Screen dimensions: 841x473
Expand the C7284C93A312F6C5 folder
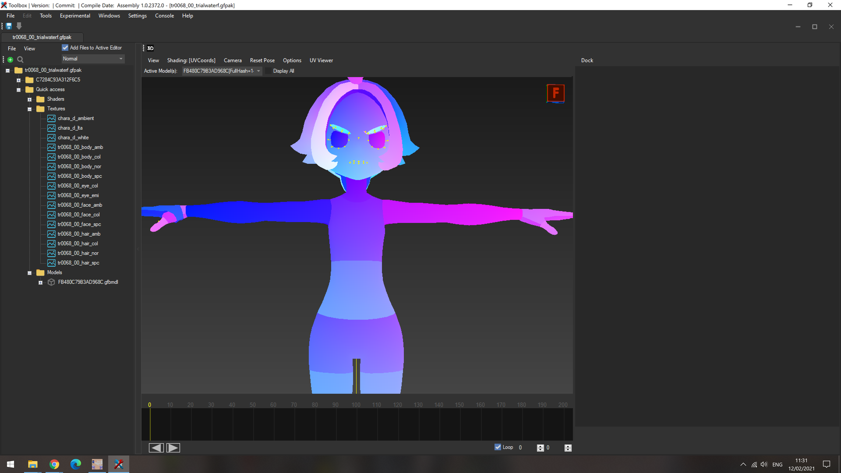click(18, 80)
